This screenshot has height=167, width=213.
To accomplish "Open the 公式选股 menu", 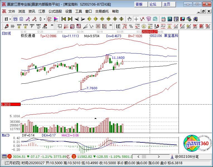I will pyautogui.click(x=55, y=11).
